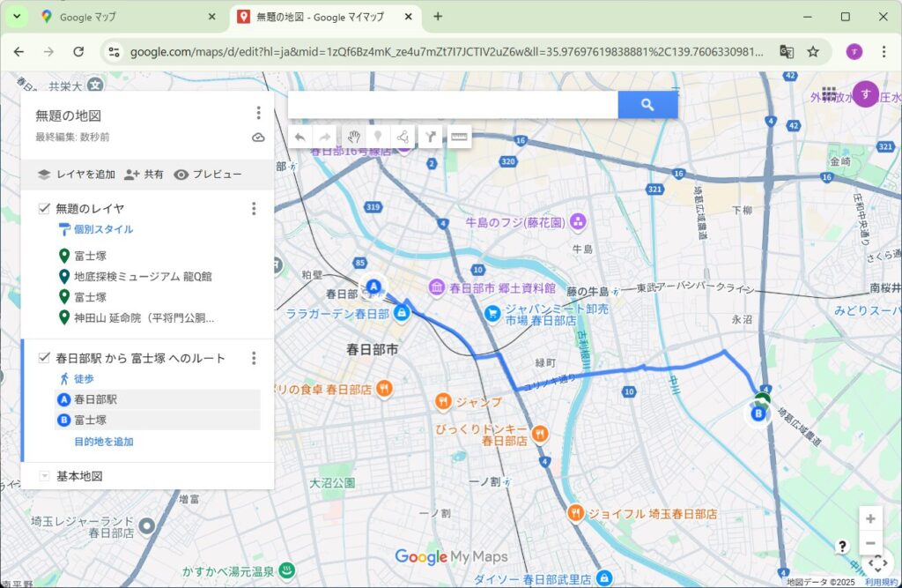Click 目的地を追加 to add destination
Screen dimensions: 902x588
click(104, 442)
